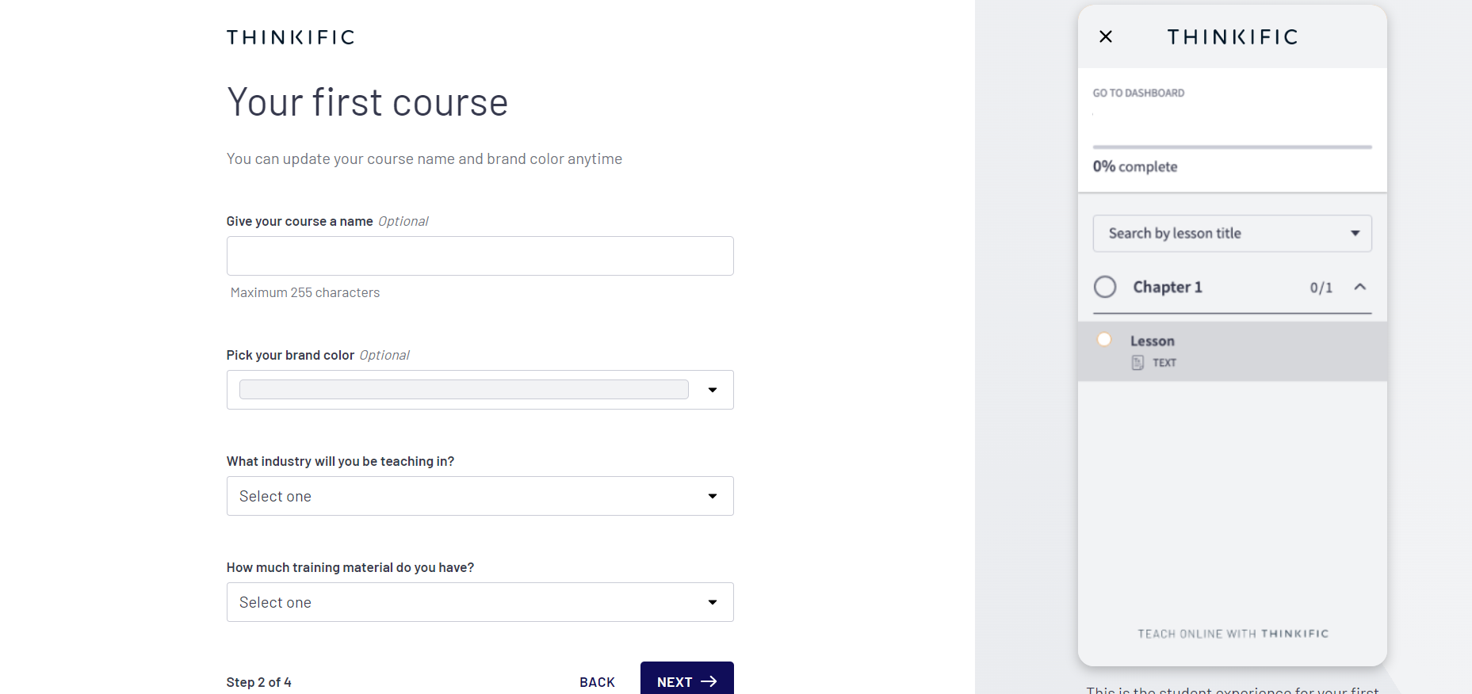Click Go to Dashboard link
This screenshot has width=1472, height=694.
(x=1138, y=93)
